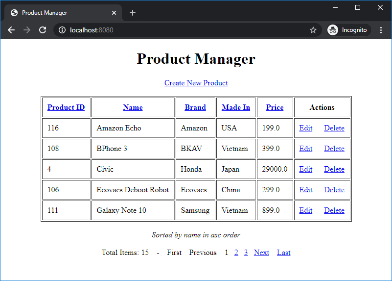Click the 'Samsung' brand cell
The height and width of the screenshot is (281, 392).
tap(195, 210)
